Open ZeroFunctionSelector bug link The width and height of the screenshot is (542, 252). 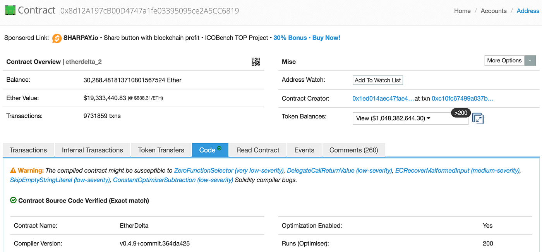point(229,170)
